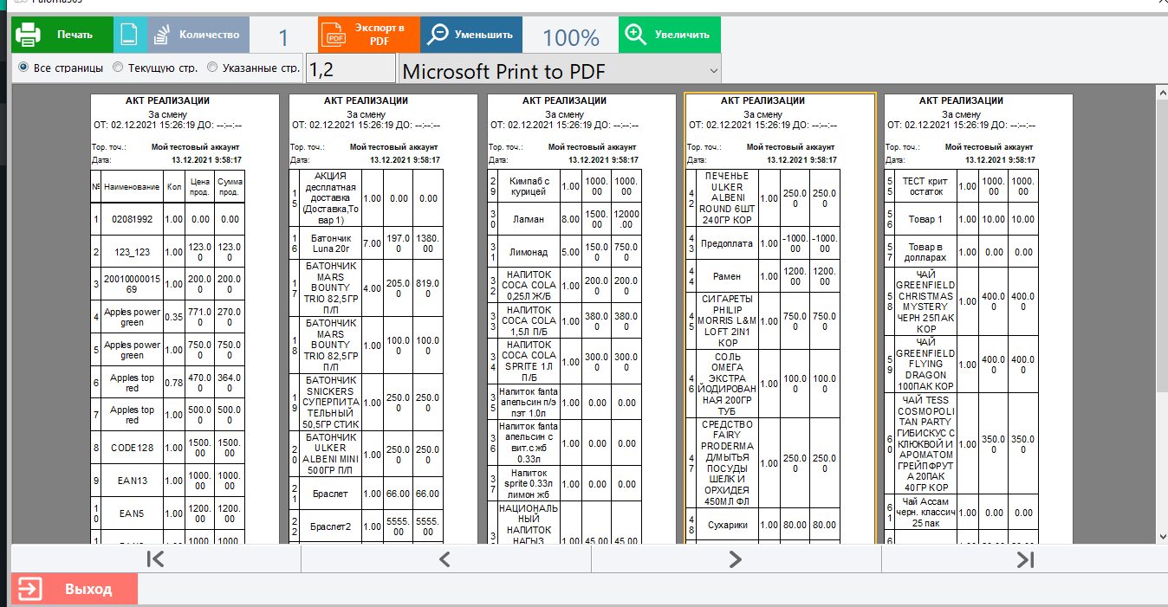1168x607 pixels.
Task: Select the 'Все страницы' radio option
Action: pos(23,68)
